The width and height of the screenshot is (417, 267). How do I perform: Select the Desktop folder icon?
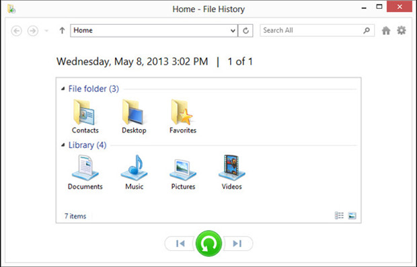click(134, 112)
